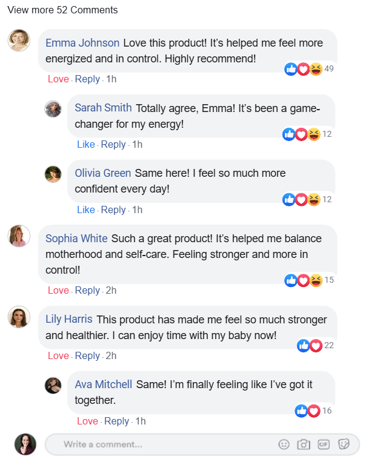Viewport: 368px width, 462px height.
Task: Click Sophia White's profile picture
Action: point(19,236)
